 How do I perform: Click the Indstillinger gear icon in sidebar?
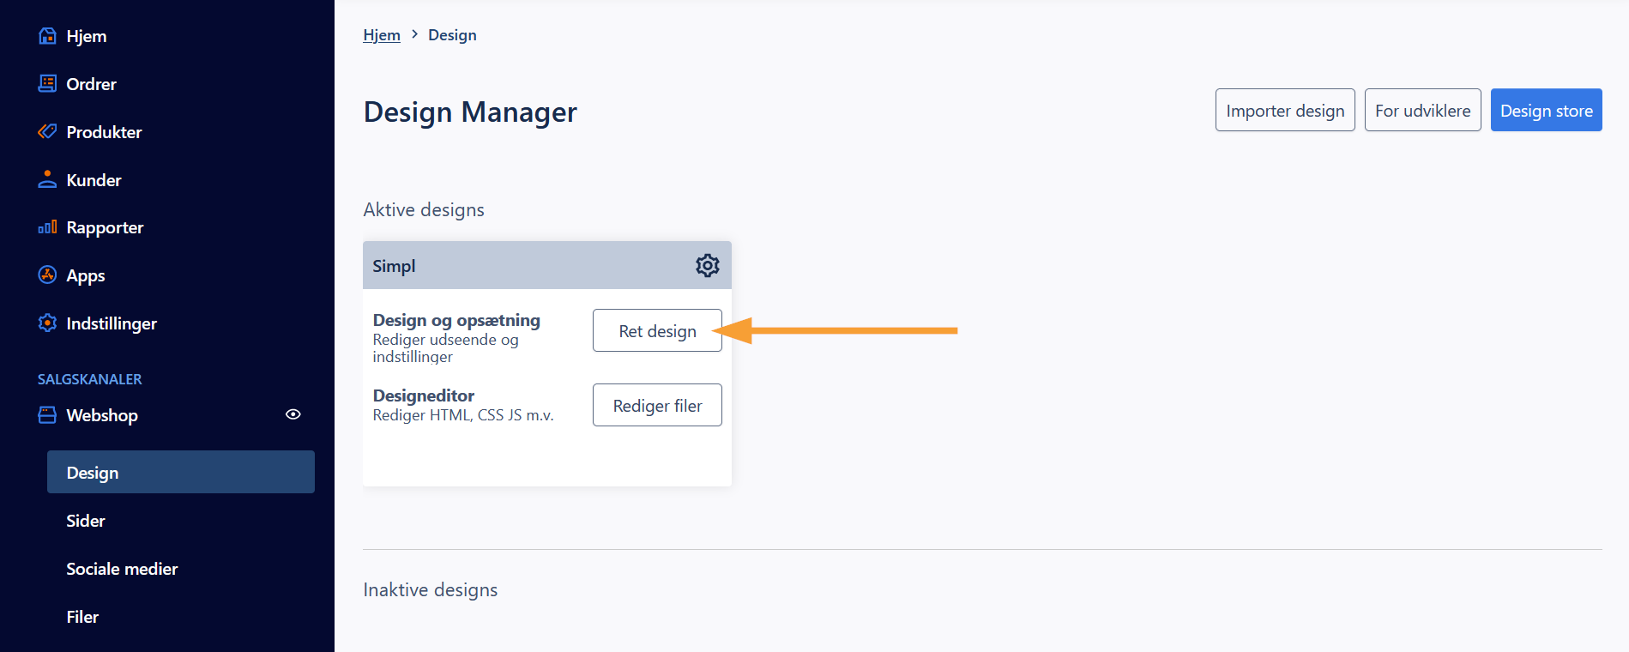coord(47,323)
